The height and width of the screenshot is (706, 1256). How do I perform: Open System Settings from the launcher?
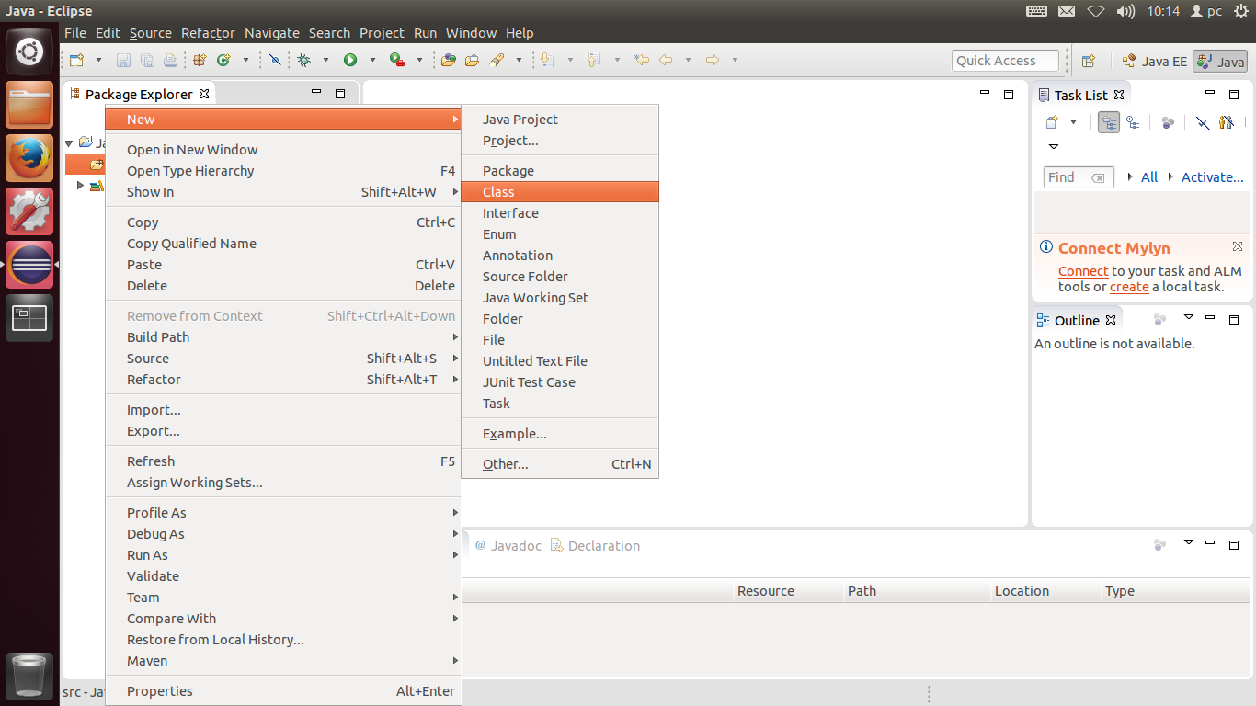pos(29,212)
